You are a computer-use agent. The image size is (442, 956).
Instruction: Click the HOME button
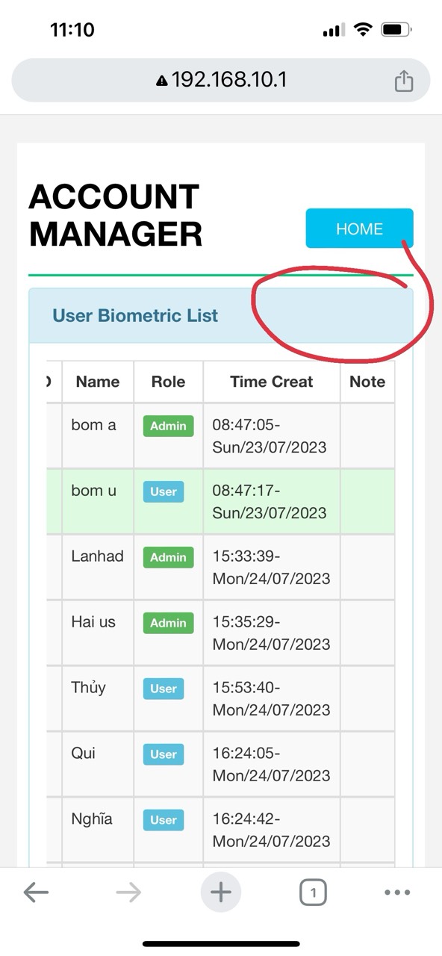pos(359,229)
